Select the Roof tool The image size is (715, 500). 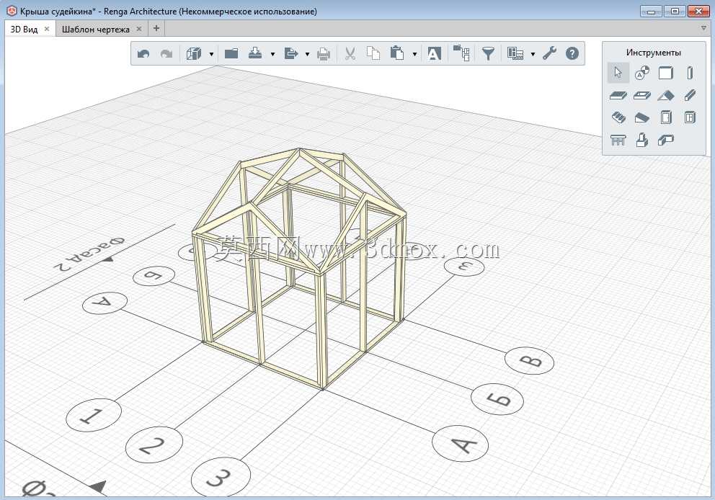666,95
